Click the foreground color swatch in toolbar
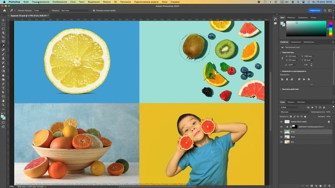Image resolution: width=335 pixels, height=188 pixels. [x=2, y=116]
